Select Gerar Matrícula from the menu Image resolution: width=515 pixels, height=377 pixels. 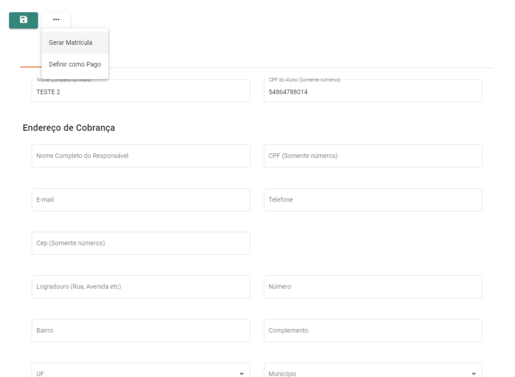(x=70, y=43)
